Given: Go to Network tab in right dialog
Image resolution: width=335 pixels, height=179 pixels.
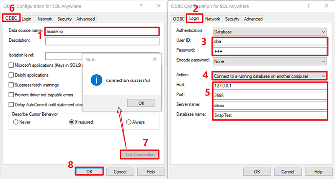Looking at the screenshot, I should pyautogui.click(x=213, y=19).
